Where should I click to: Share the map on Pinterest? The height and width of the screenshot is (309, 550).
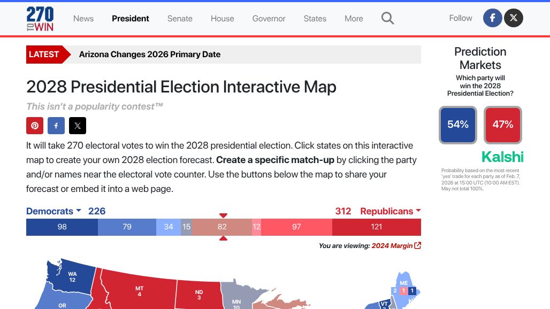click(x=35, y=126)
